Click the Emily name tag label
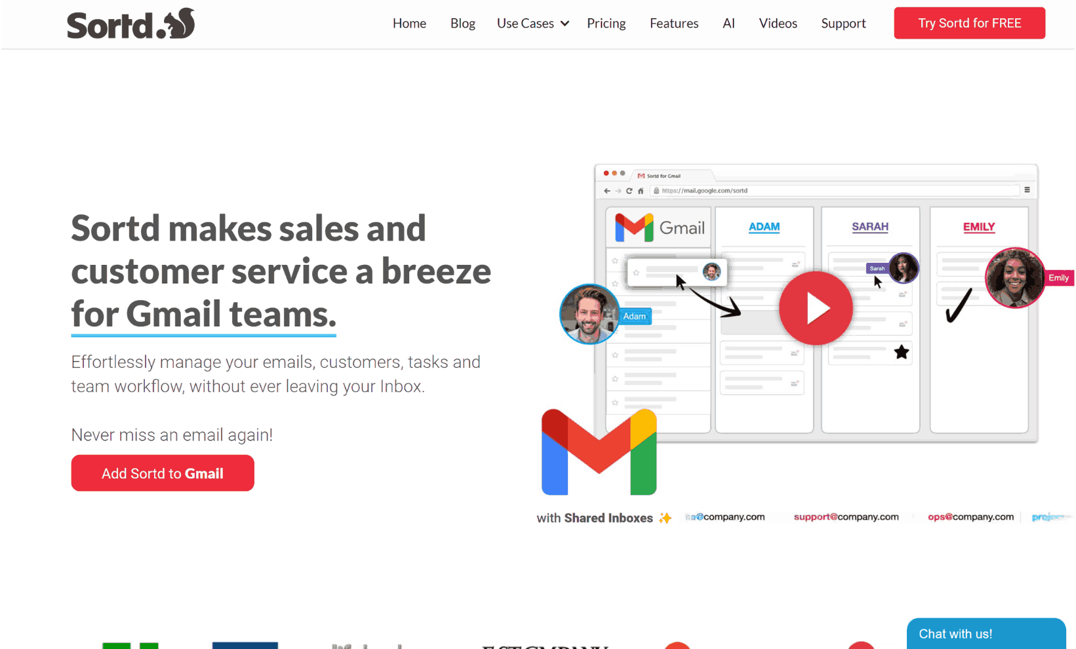 (1058, 278)
